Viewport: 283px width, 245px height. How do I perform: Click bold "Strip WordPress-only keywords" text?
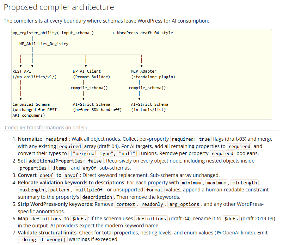[x=55, y=204]
